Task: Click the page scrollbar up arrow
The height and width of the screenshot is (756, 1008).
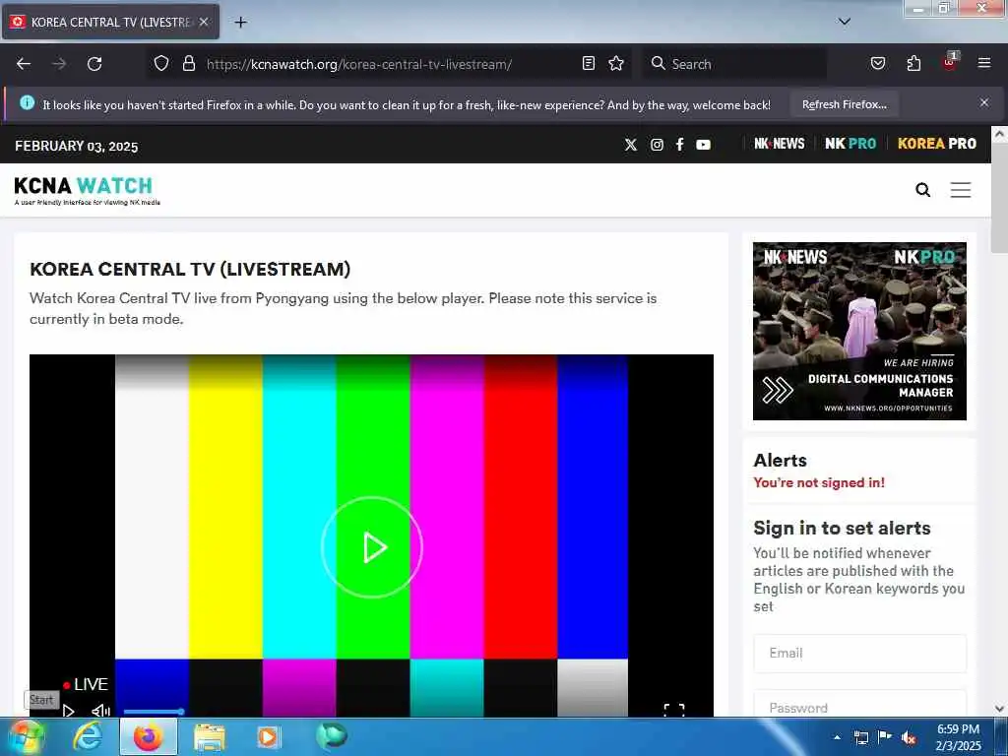Action: [x=999, y=134]
